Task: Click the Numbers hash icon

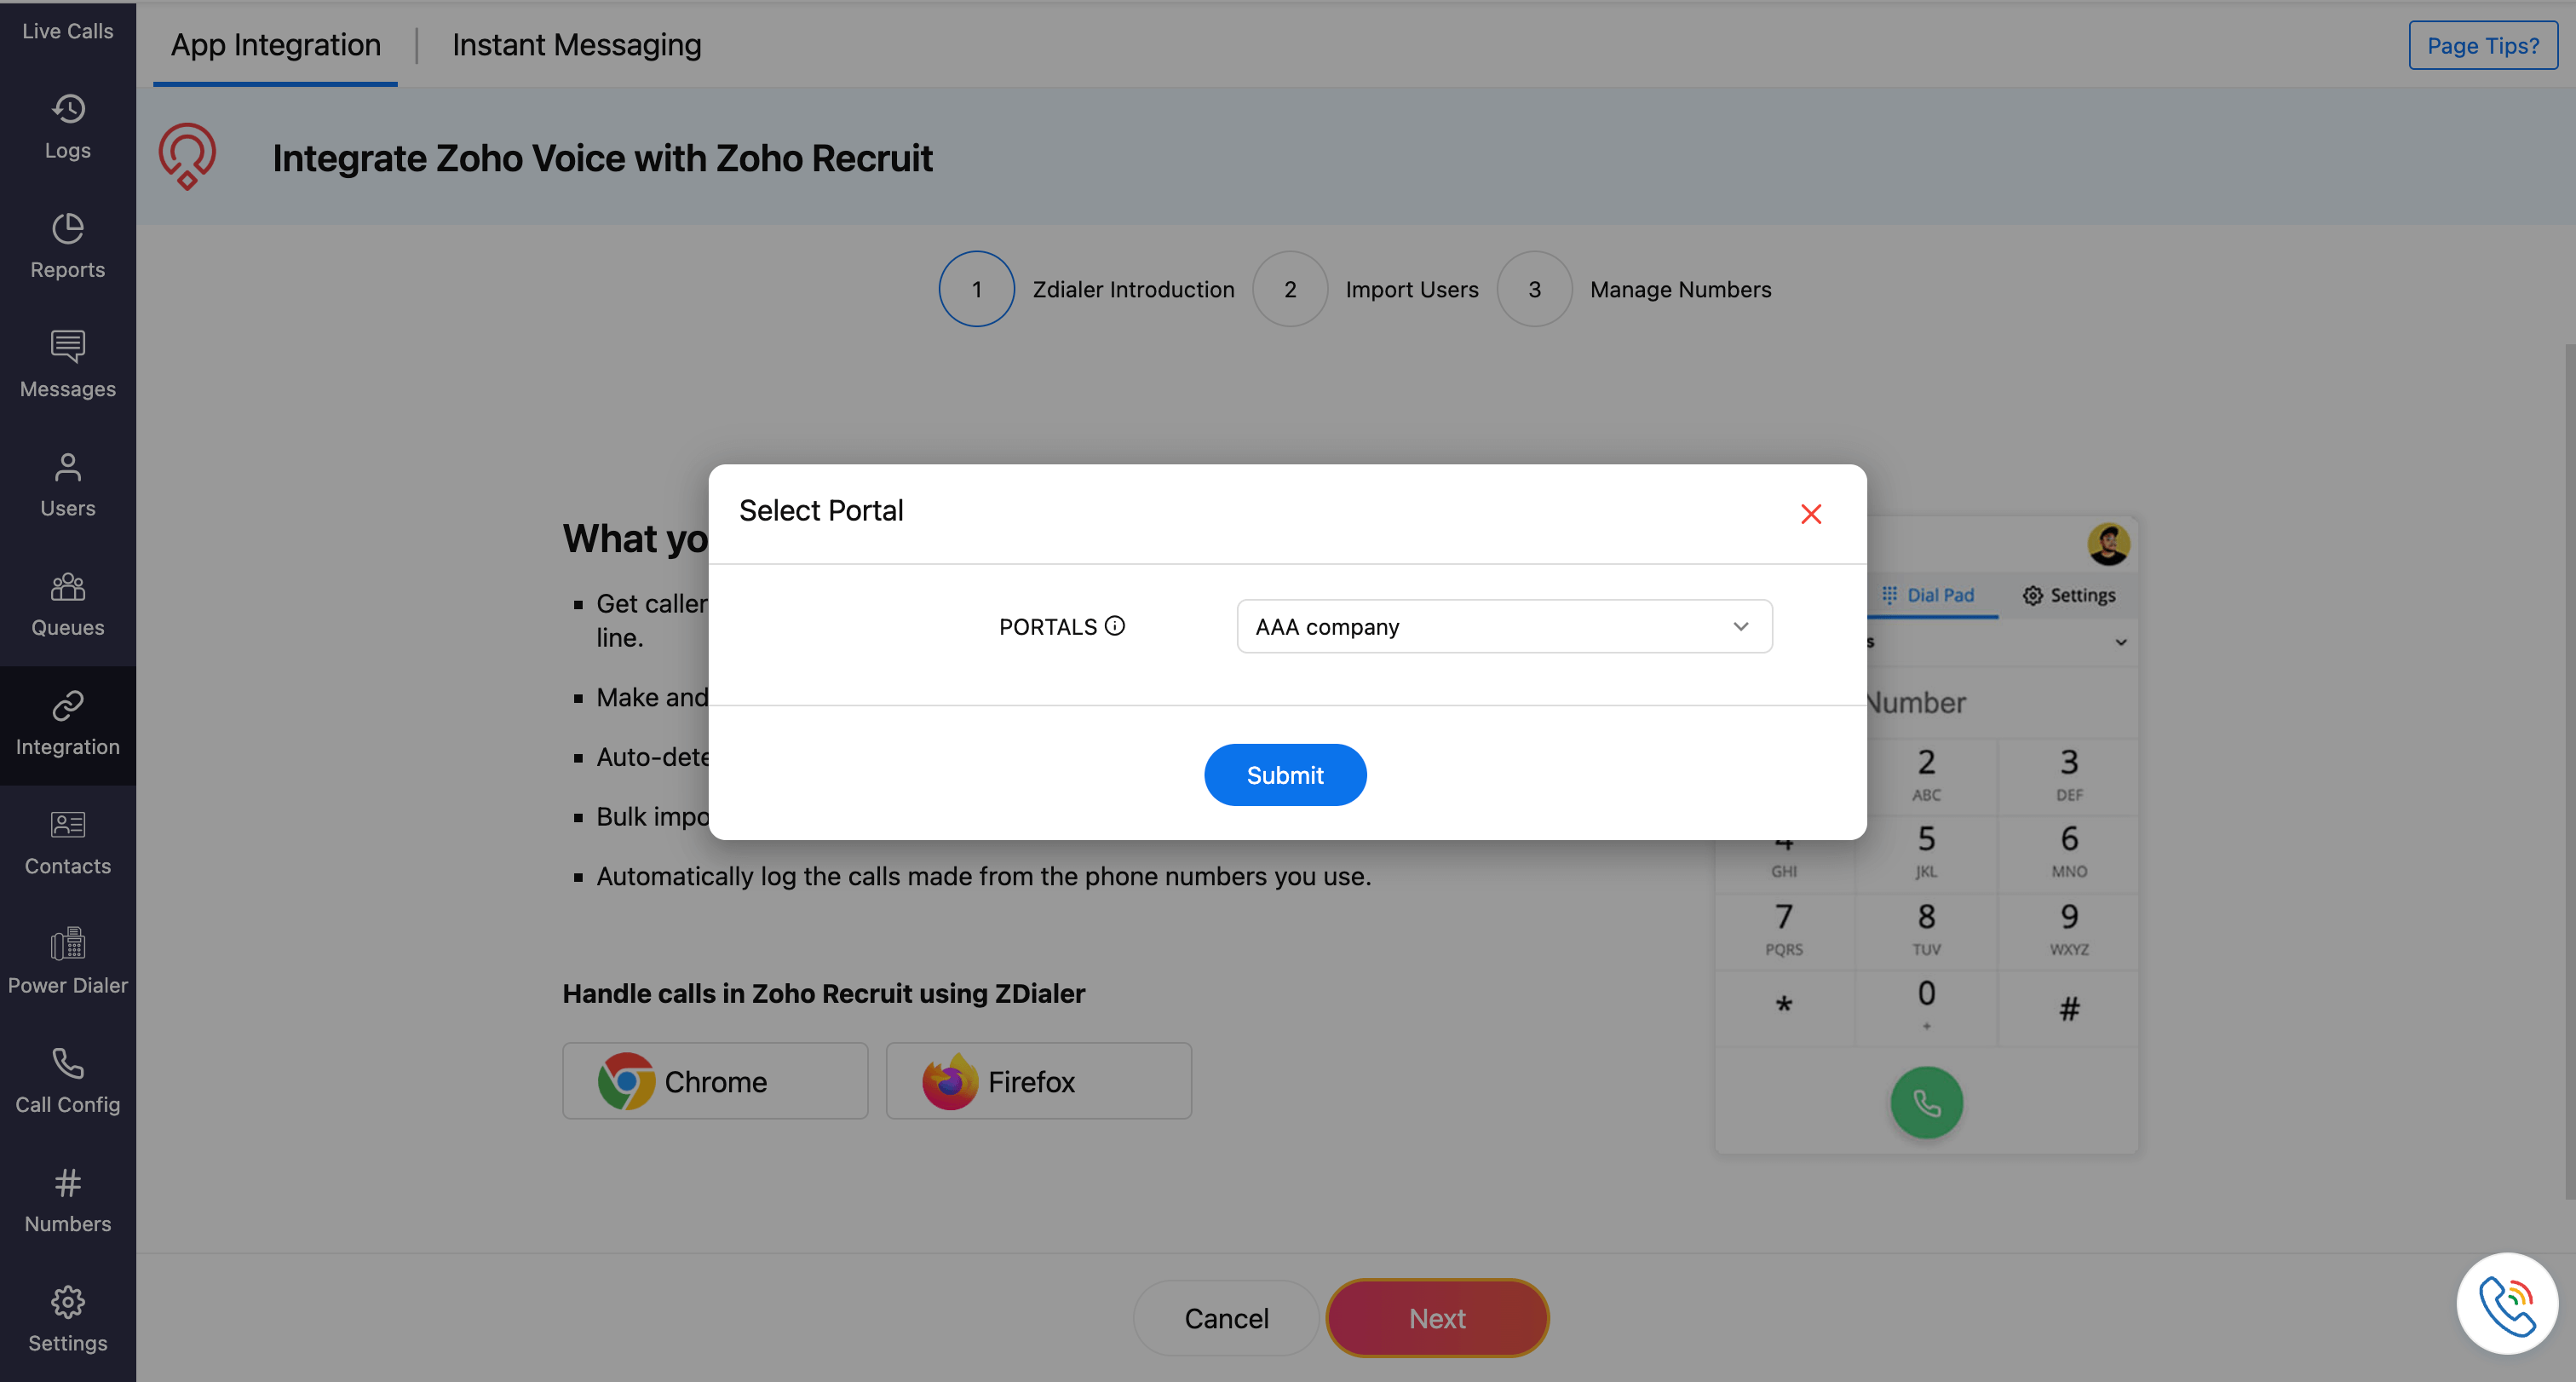Action: tap(67, 1184)
